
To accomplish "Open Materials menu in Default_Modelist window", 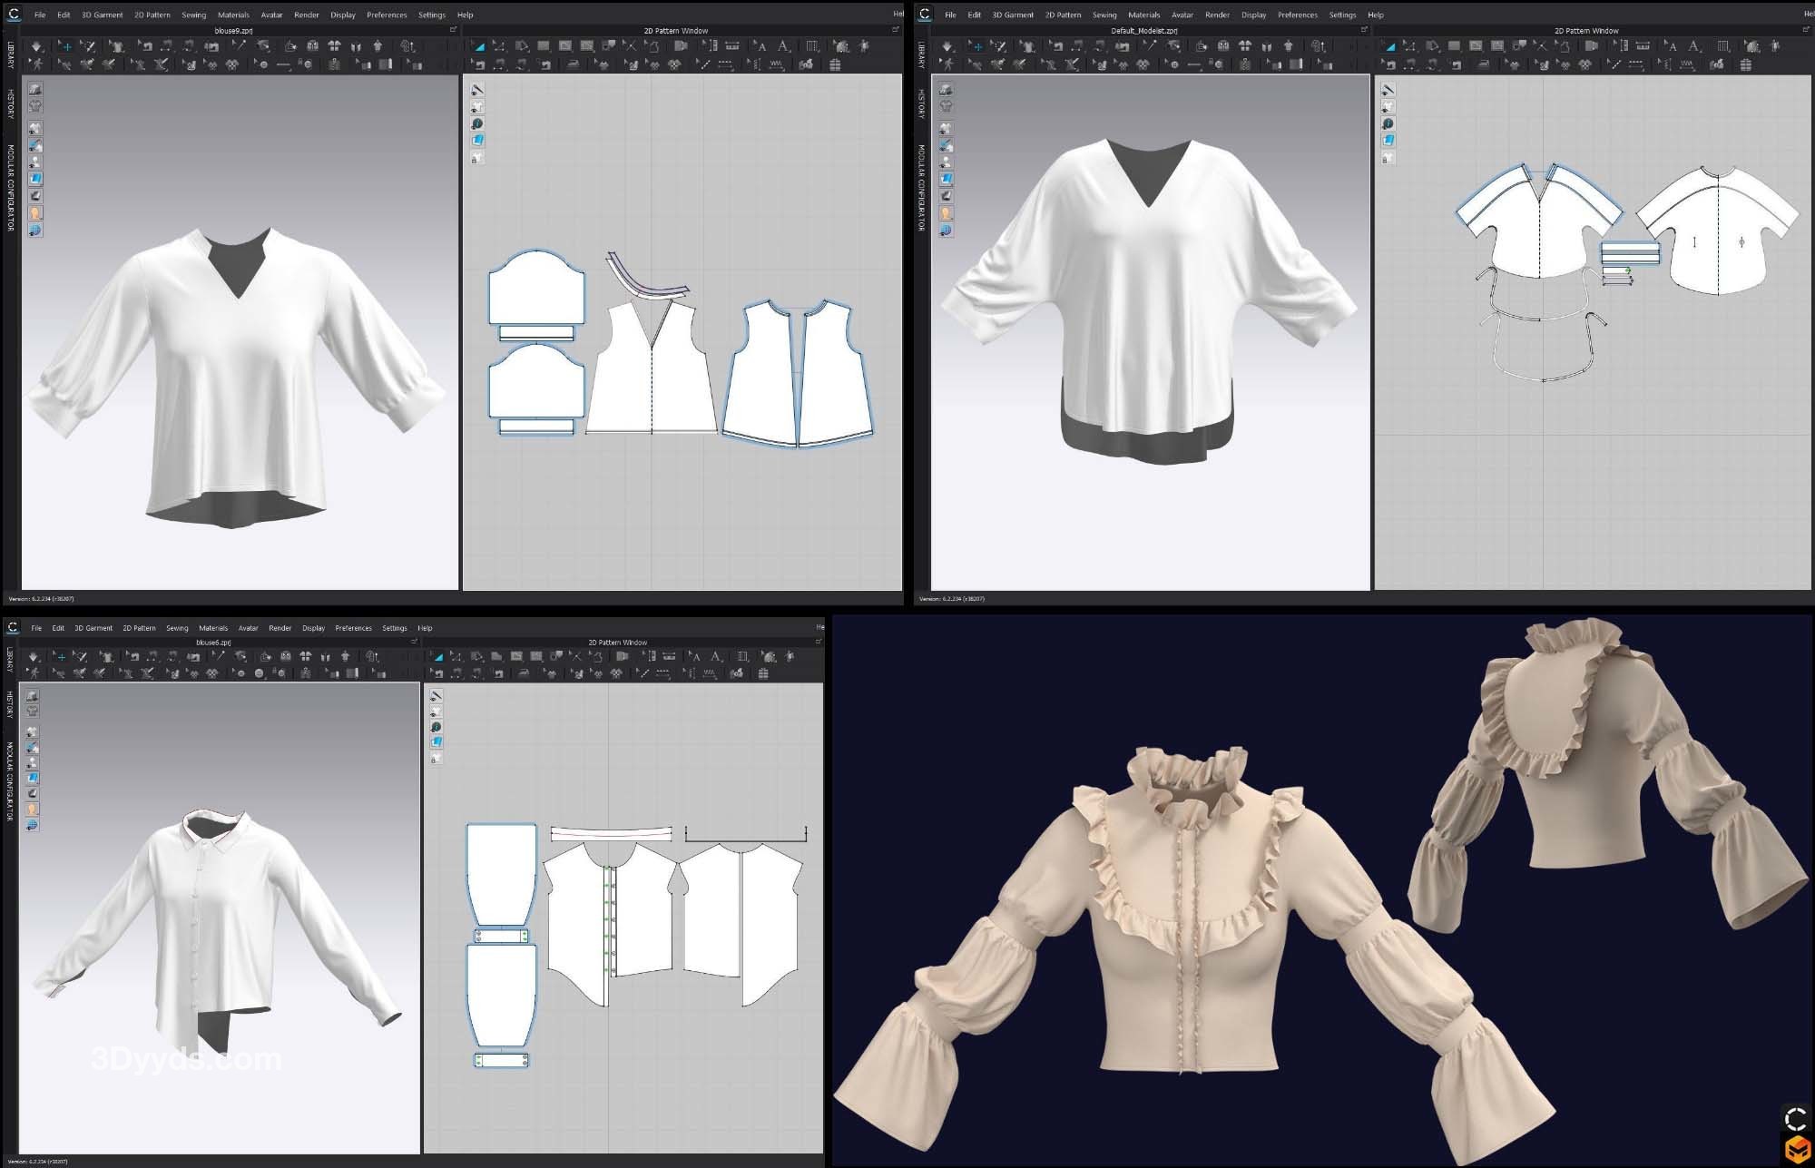I will [x=1143, y=15].
